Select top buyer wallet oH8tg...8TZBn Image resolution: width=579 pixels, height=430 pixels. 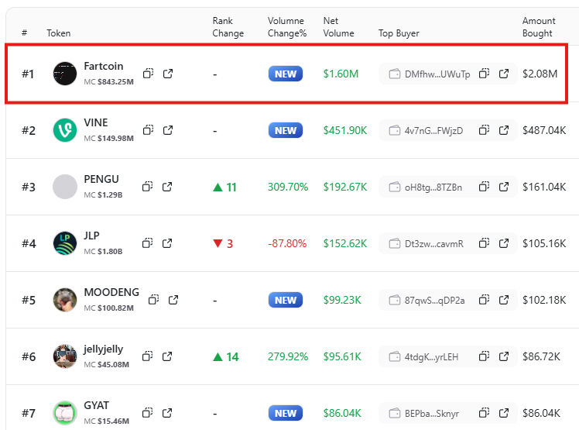tap(433, 187)
